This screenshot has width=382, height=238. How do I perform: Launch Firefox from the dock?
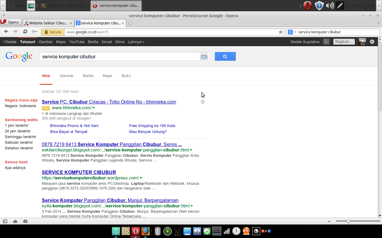click(145, 231)
